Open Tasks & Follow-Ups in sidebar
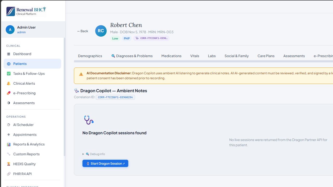 click(32, 74)
